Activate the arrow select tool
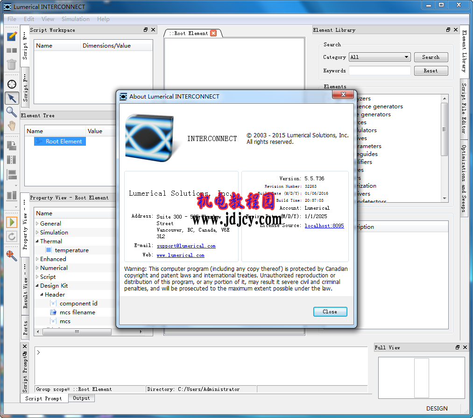Screen dimensions: 473x418 click(x=12, y=98)
